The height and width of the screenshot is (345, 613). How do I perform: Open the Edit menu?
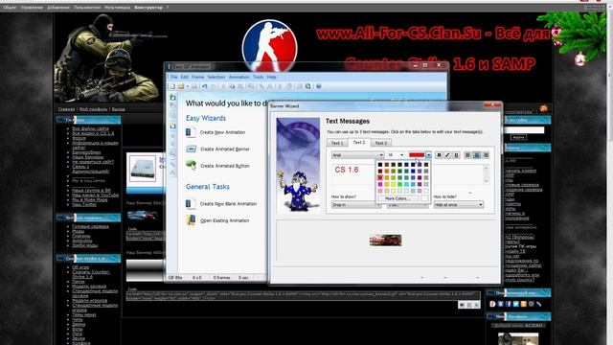(x=185, y=77)
